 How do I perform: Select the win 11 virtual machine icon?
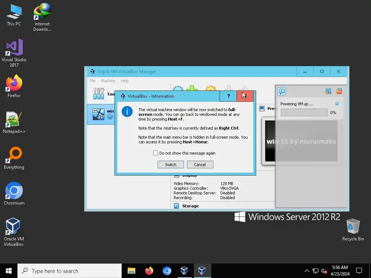99,114
